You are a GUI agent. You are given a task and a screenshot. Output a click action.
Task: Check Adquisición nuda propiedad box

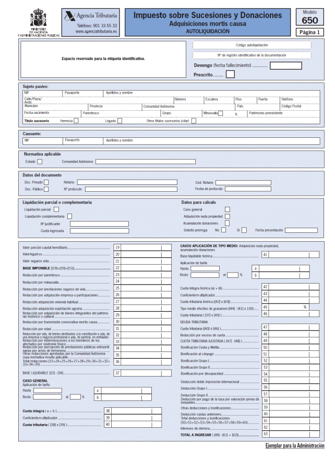pos(228,216)
